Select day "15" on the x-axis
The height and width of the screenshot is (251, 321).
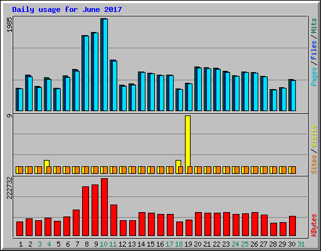pyautogui.click(x=150, y=244)
